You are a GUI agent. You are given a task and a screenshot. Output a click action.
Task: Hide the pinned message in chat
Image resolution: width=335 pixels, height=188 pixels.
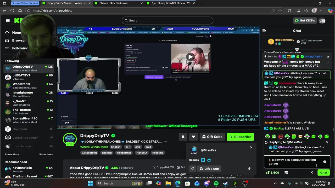tap(328, 57)
